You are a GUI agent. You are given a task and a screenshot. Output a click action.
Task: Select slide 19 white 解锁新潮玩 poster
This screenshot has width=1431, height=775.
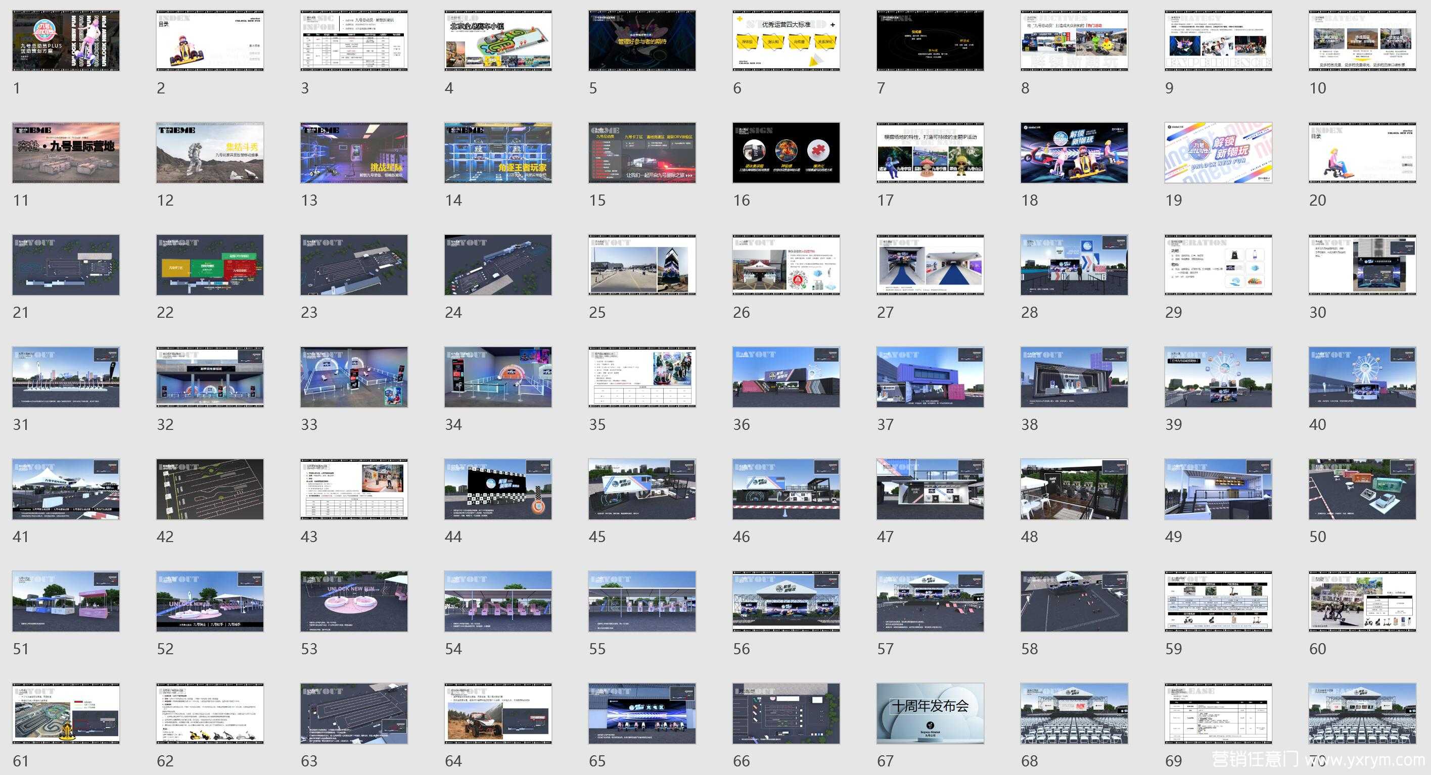[1218, 153]
